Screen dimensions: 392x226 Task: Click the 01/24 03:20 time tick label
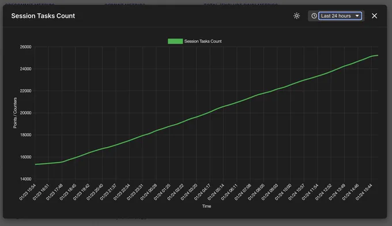point(189,192)
